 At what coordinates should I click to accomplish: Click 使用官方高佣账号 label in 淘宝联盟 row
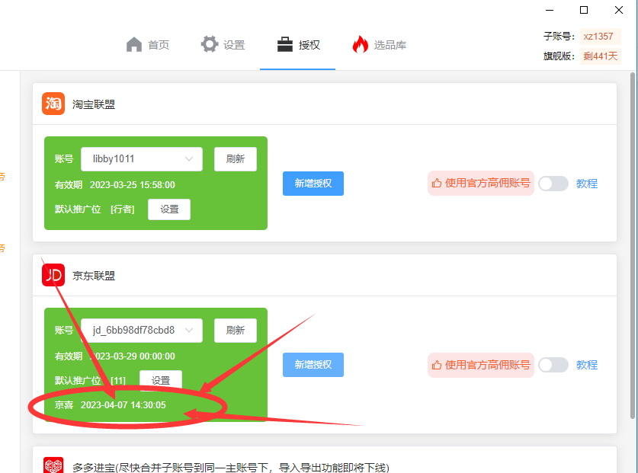click(x=487, y=183)
